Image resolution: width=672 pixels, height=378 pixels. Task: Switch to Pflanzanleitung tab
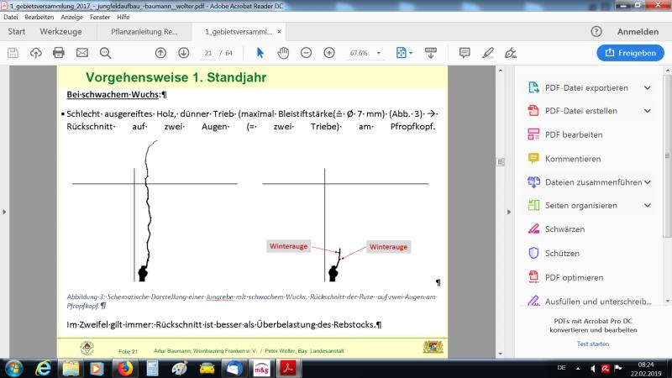click(x=144, y=32)
